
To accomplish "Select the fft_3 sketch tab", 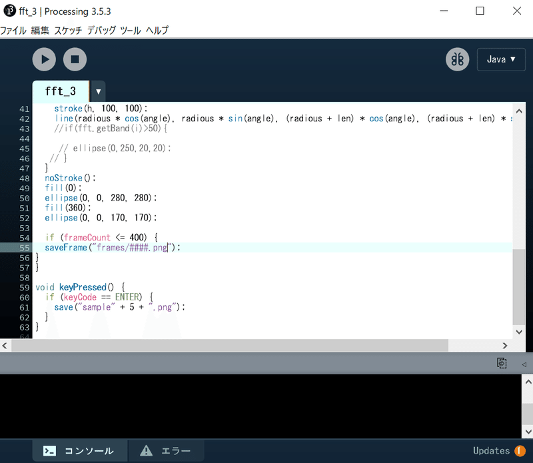I will click(x=61, y=91).
